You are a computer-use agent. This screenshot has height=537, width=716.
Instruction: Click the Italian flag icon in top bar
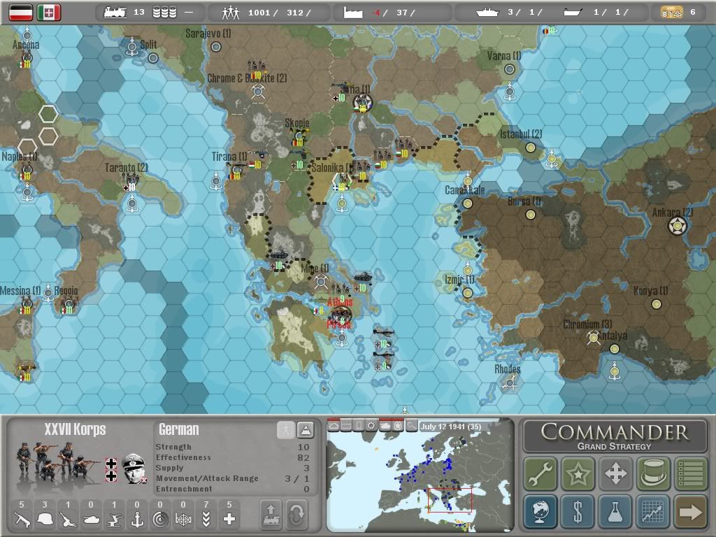click(x=49, y=13)
